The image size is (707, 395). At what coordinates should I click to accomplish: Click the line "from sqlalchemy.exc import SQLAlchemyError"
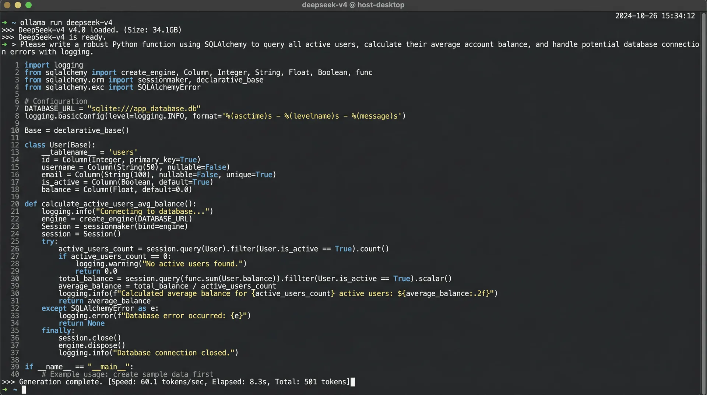coord(113,87)
